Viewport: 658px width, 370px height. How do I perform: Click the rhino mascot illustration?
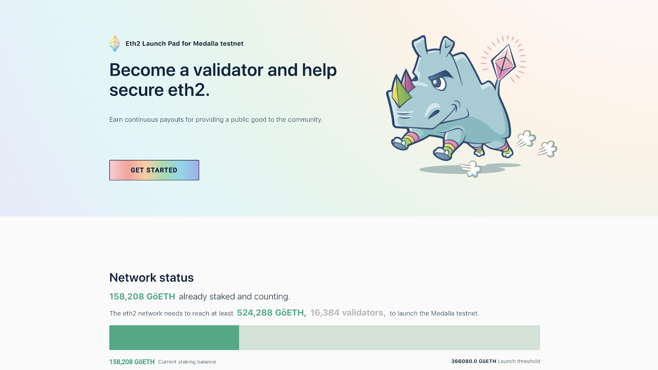[x=472, y=106]
